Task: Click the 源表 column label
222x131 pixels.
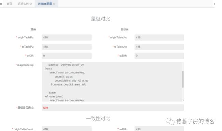Action: coord(33,29)
